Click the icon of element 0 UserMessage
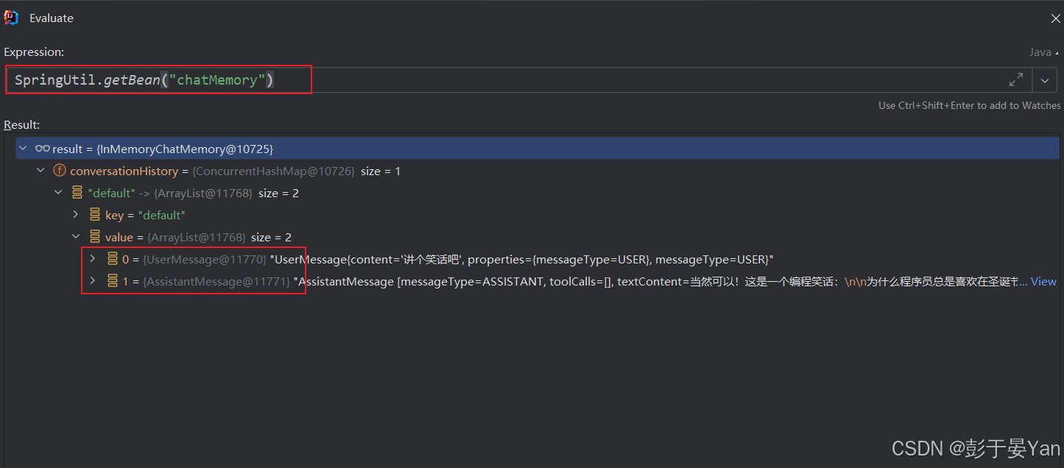The image size is (1064, 468). (113, 259)
